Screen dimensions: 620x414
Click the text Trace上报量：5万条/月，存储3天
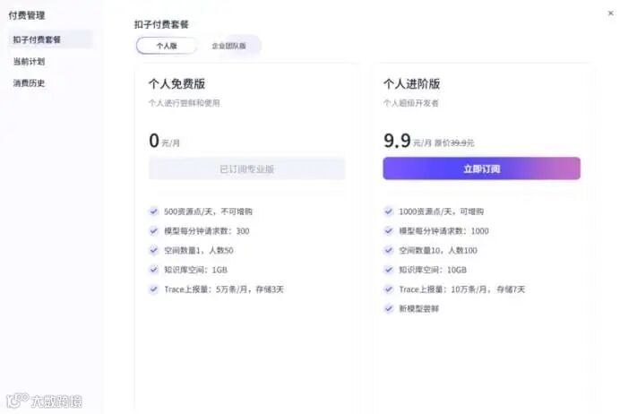[224, 289]
